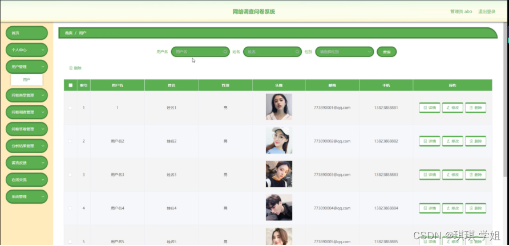Click the avatar thumbnail of 用户名3

click(x=279, y=174)
